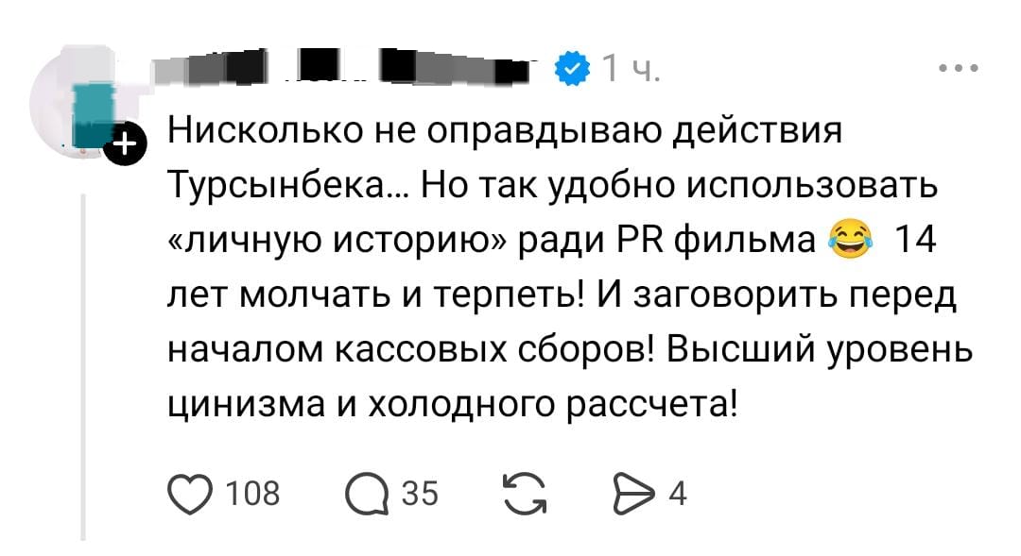The image size is (1021, 556).
Task: Click the share count 4
Action: pos(677,493)
